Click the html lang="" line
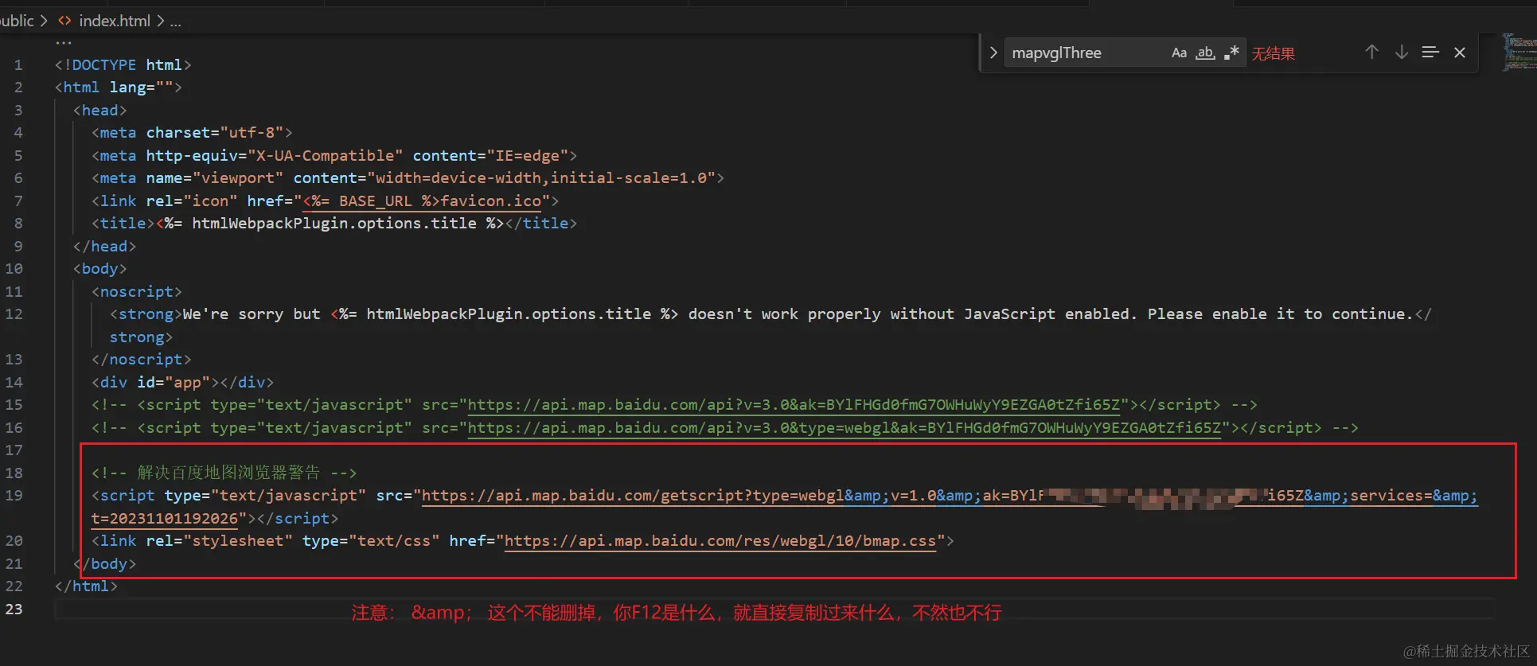This screenshot has width=1537, height=666. (119, 88)
